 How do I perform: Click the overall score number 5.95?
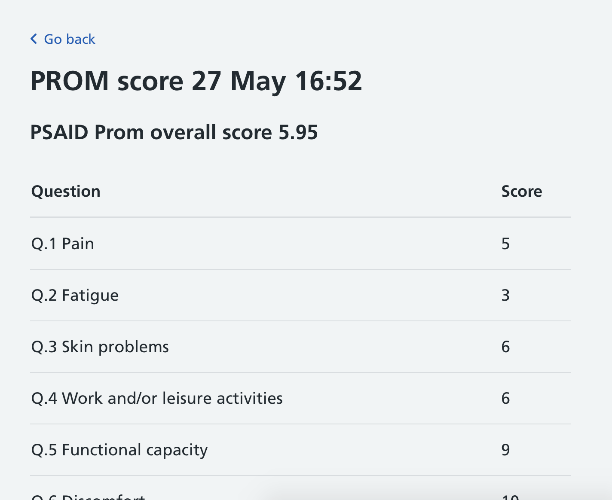(298, 132)
